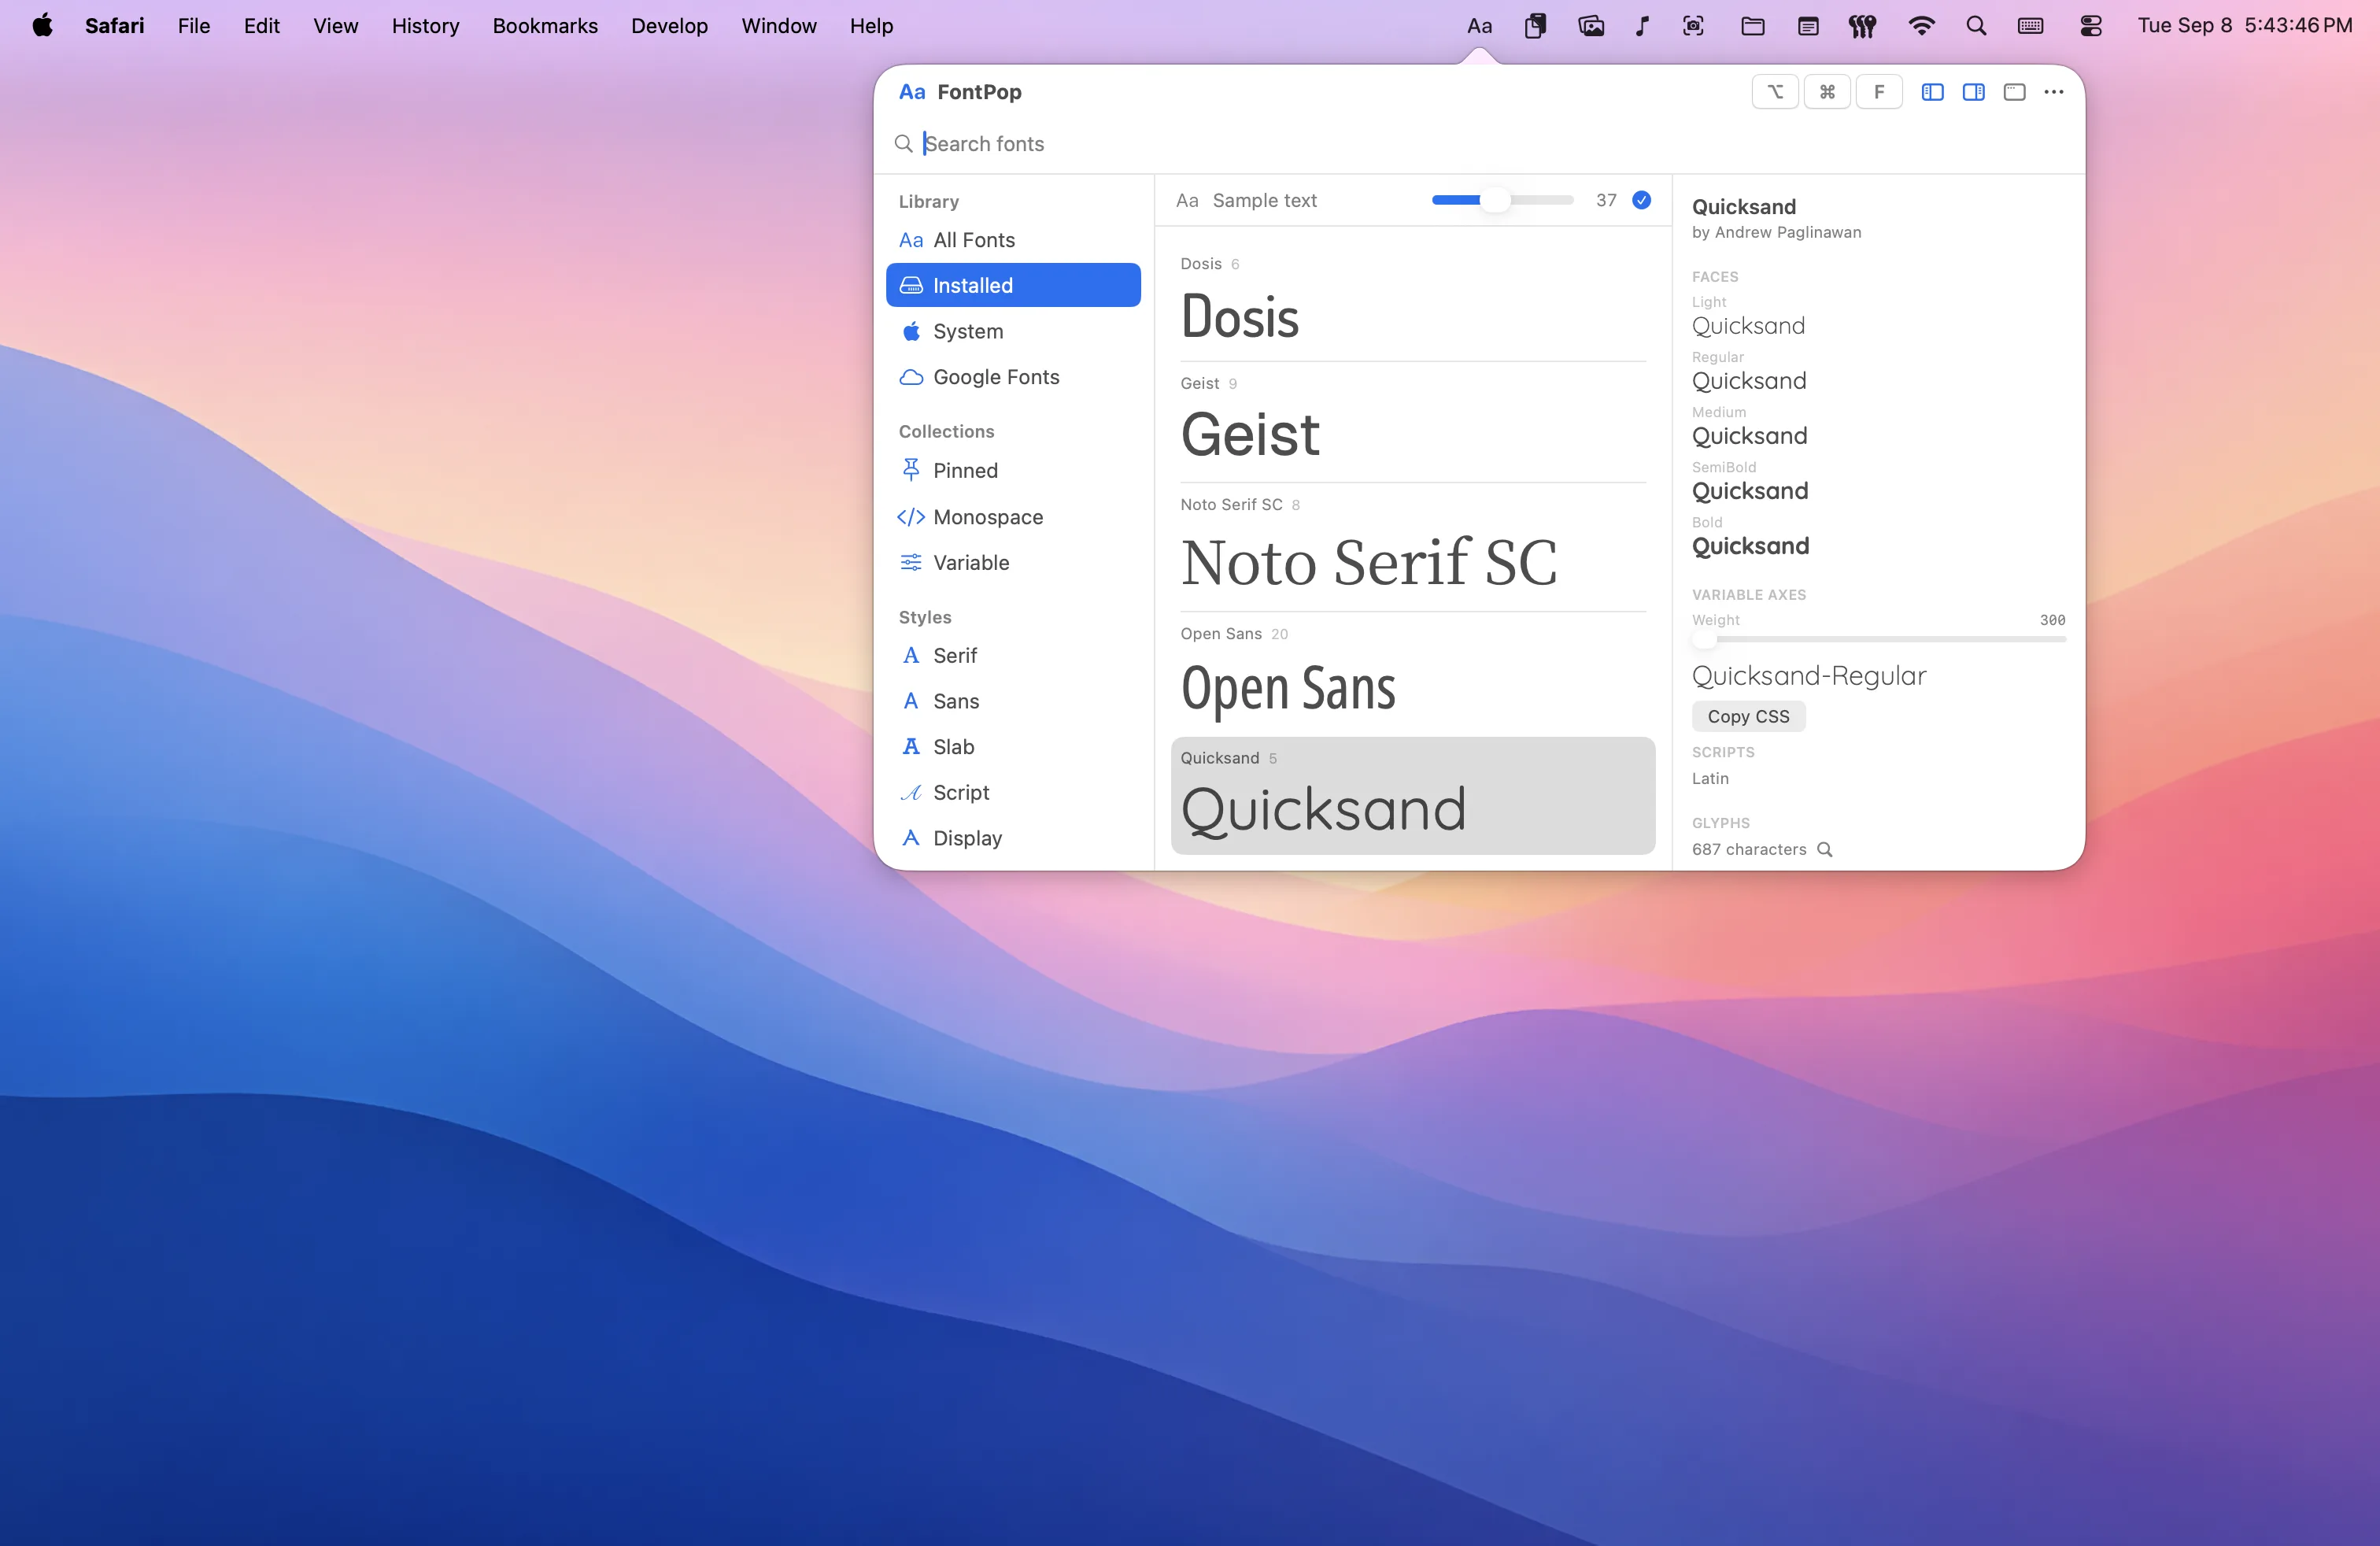Click the Command key shortcut button
Screen dimensions: 2380x1546
click(x=1827, y=92)
